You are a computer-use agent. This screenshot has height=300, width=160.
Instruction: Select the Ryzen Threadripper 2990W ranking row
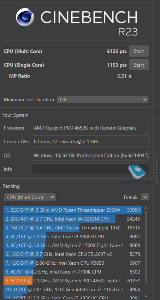(x=73, y=210)
